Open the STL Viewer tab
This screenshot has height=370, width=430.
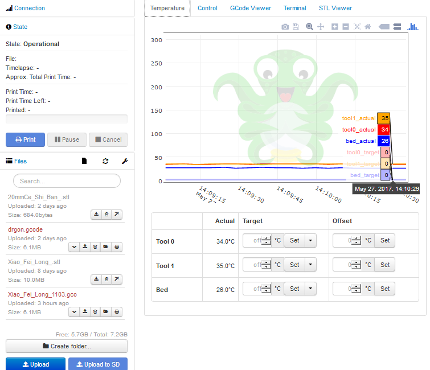click(x=335, y=8)
